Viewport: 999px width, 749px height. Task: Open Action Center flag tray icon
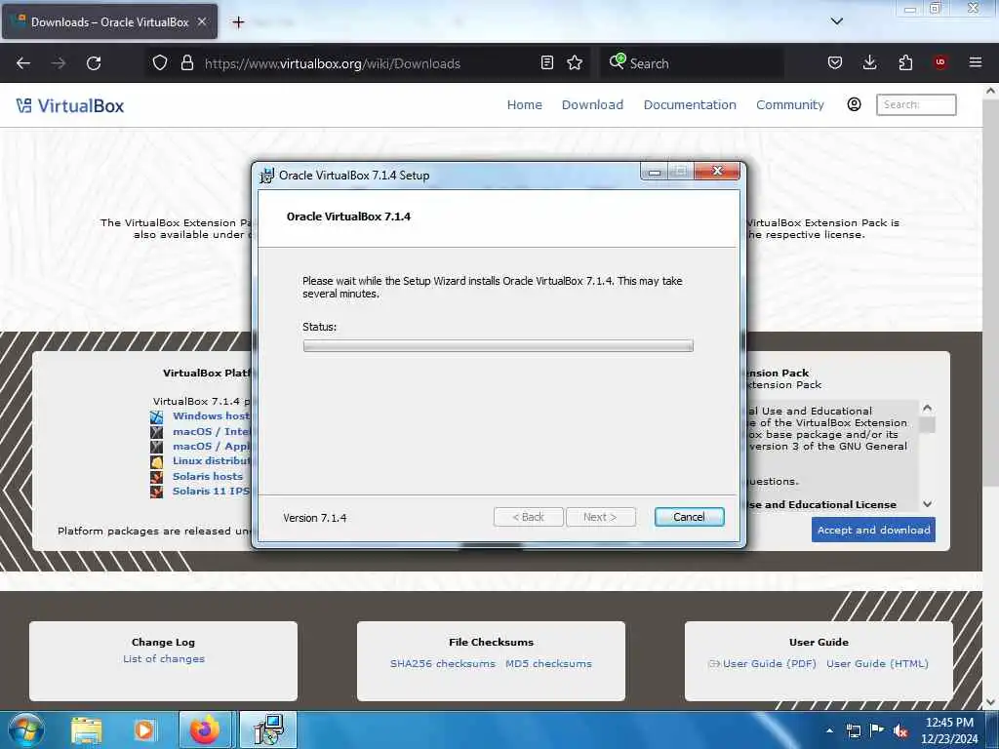(x=877, y=730)
